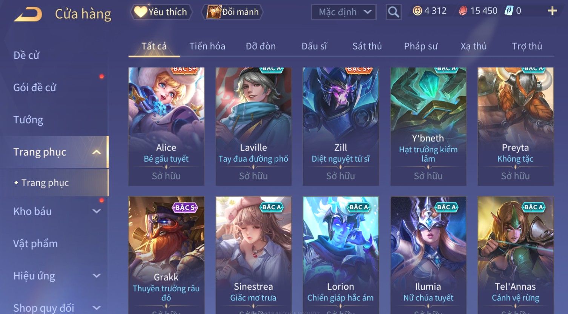The width and height of the screenshot is (568, 314).
Task: Open the Mặc định sort dropdown
Action: tap(344, 12)
